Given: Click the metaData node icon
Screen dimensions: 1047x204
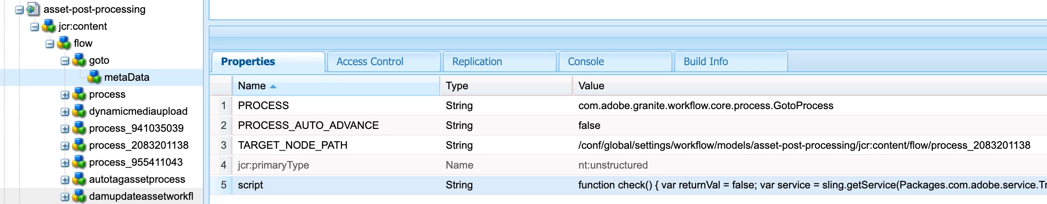Looking at the screenshot, I should pos(94,77).
